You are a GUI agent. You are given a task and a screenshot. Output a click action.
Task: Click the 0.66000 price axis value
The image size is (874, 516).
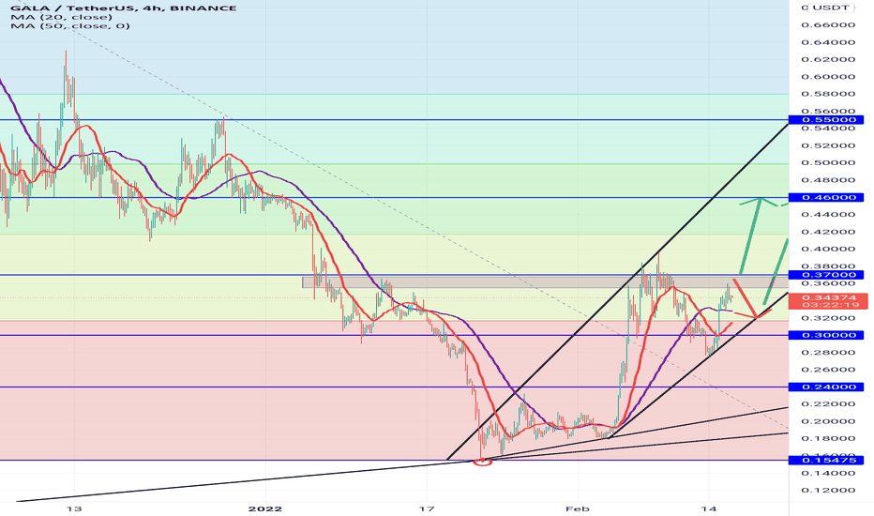pyautogui.click(x=828, y=25)
